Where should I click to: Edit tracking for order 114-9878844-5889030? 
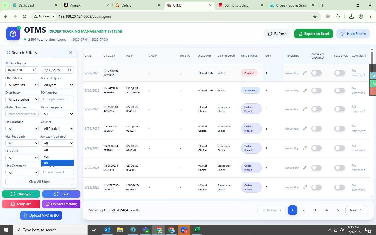point(305,90)
